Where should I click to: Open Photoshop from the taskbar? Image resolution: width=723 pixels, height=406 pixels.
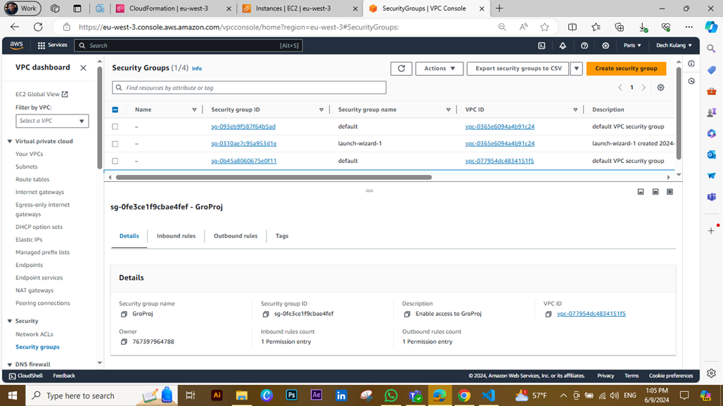[x=291, y=395]
